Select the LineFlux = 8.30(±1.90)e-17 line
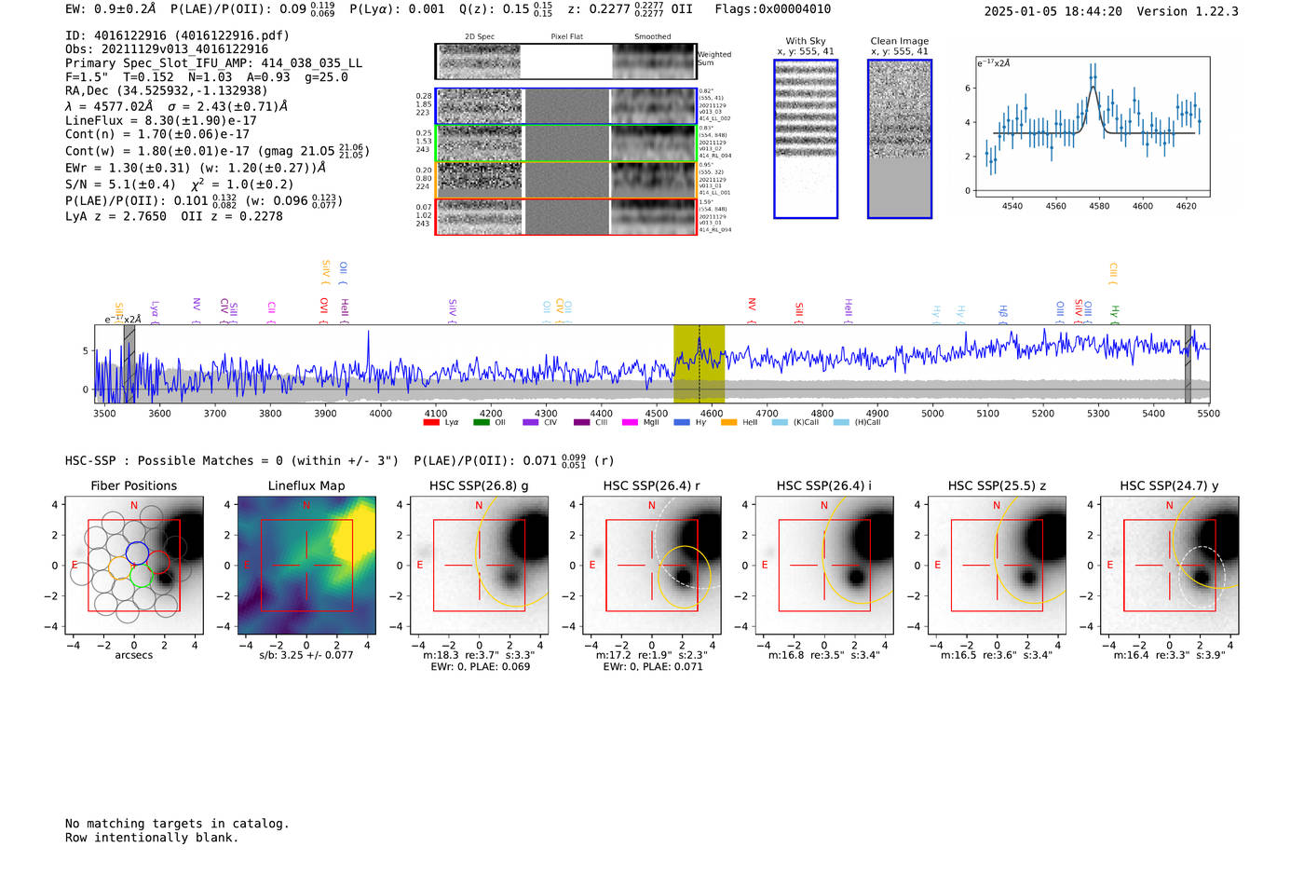This screenshot has width=1304, height=888. (x=161, y=120)
